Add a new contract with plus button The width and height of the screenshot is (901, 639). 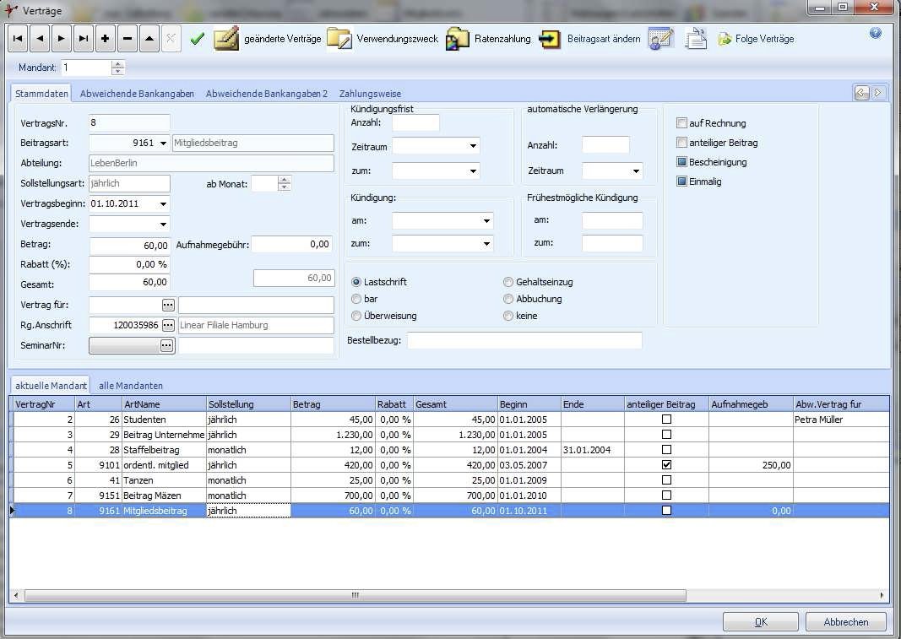pos(106,39)
